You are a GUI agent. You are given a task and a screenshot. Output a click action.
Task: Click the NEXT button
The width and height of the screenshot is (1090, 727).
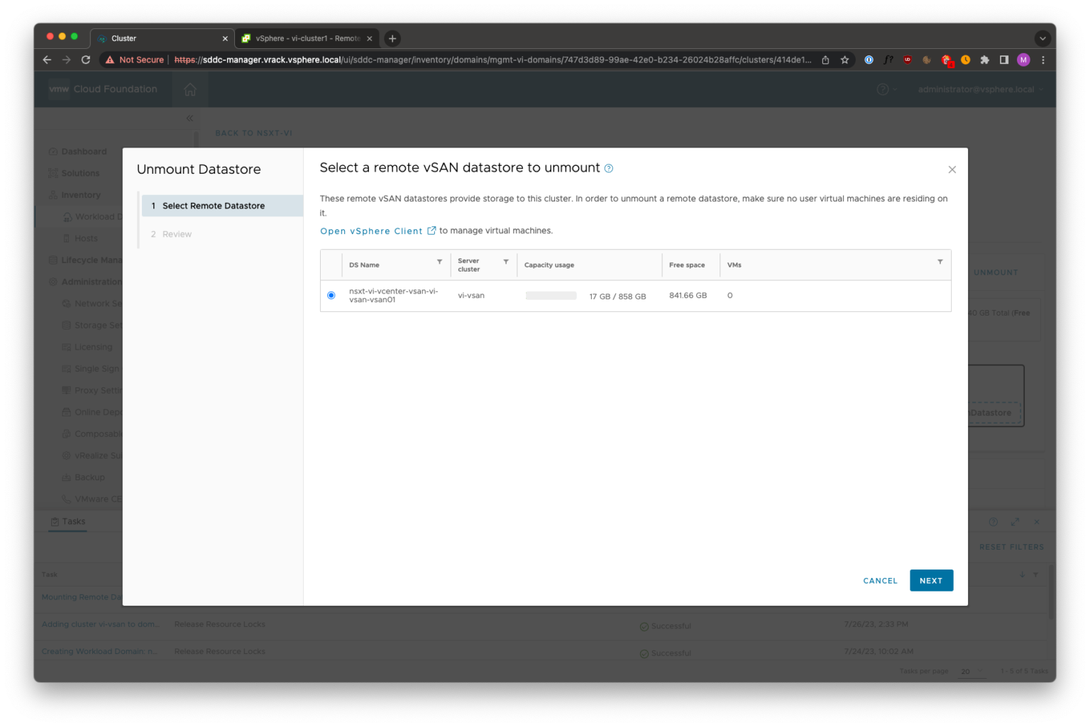click(931, 580)
